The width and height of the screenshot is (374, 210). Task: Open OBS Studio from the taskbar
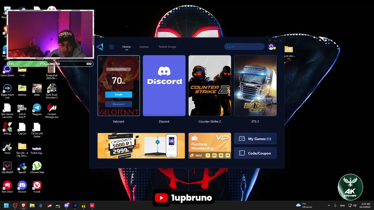pos(15,205)
